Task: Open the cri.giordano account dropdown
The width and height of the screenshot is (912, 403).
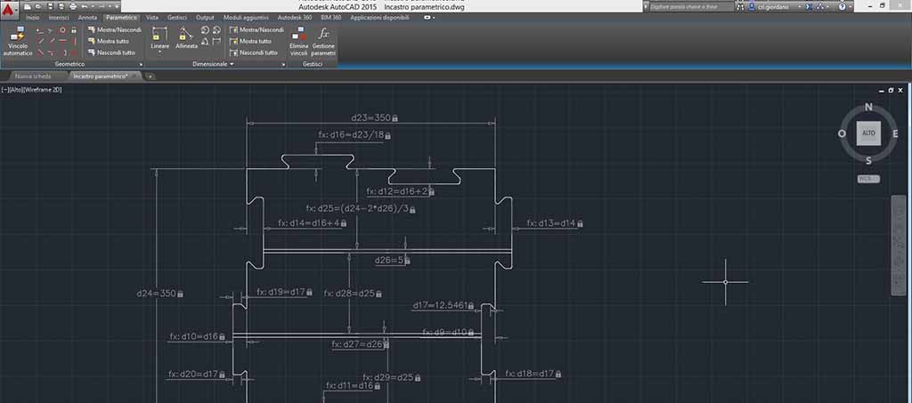Action: coord(800,7)
